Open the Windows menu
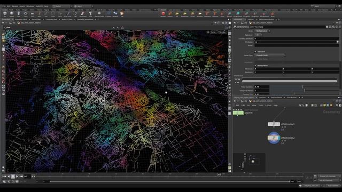Screen dimensions: 342x192 point(30,6)
